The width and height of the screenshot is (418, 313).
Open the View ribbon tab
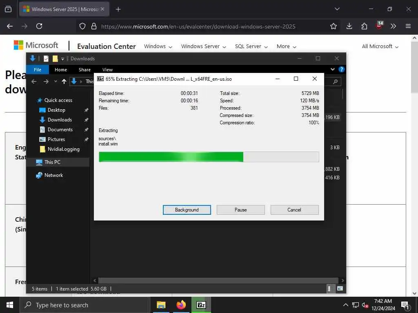point(107,69)
